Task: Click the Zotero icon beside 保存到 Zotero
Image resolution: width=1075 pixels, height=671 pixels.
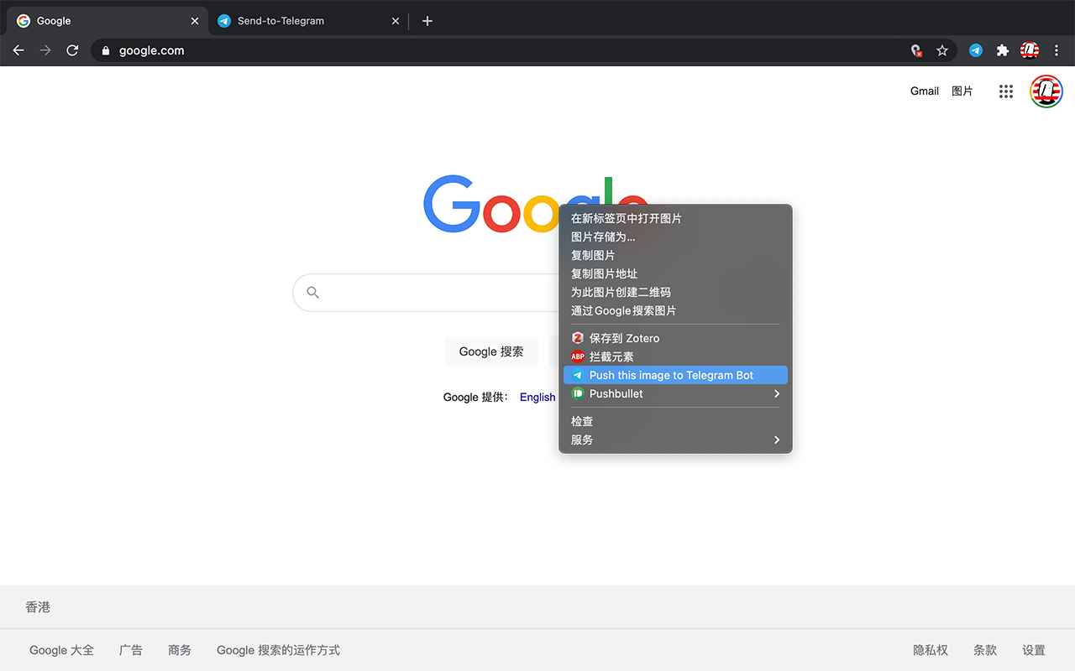Action: 577,337
